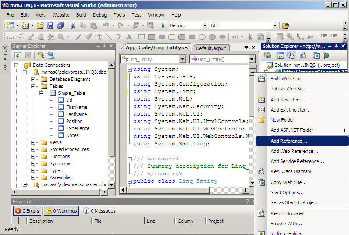Click the Start Debugging green play icon
This screenshot has width=349, height=235.
click(164, 25)
